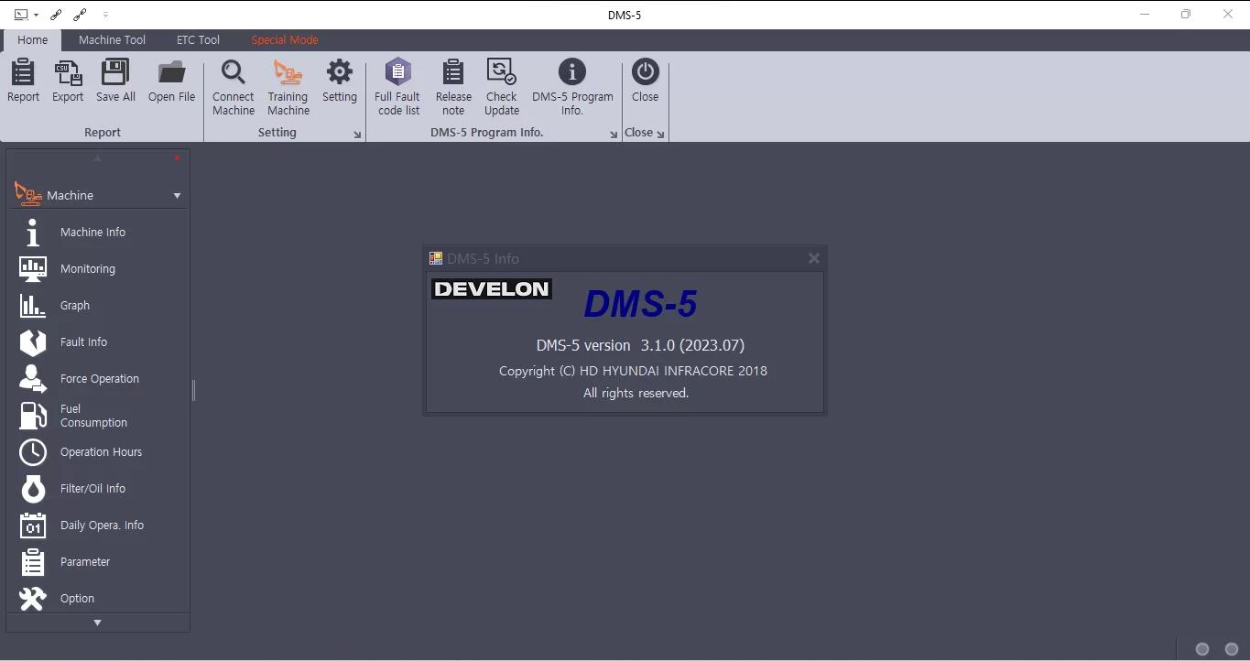Expand Setting group dialog launcher arrow
This screenshot has width=1250, height=661.
click(357, 135)
